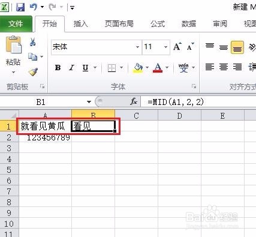
Task: Open underline style dropdown arrow
Action: [95, 68]
